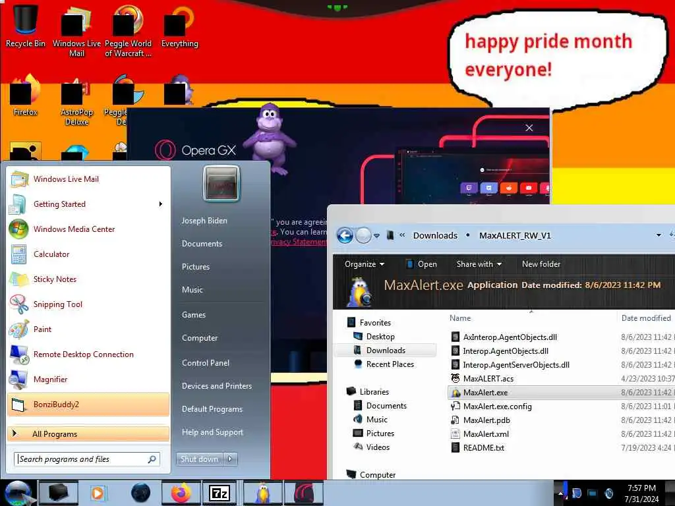
Task: Open Control Panel from the Start menu
Action: click(206, 363)
